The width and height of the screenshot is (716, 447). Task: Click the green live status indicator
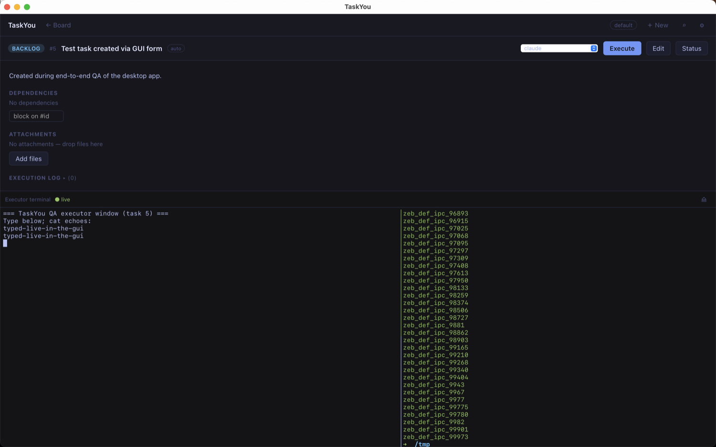tap(63, 199)
